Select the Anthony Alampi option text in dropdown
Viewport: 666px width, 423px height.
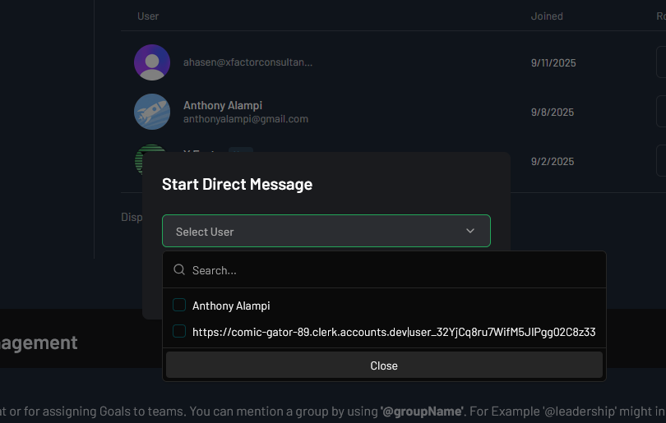coord(231,306)
